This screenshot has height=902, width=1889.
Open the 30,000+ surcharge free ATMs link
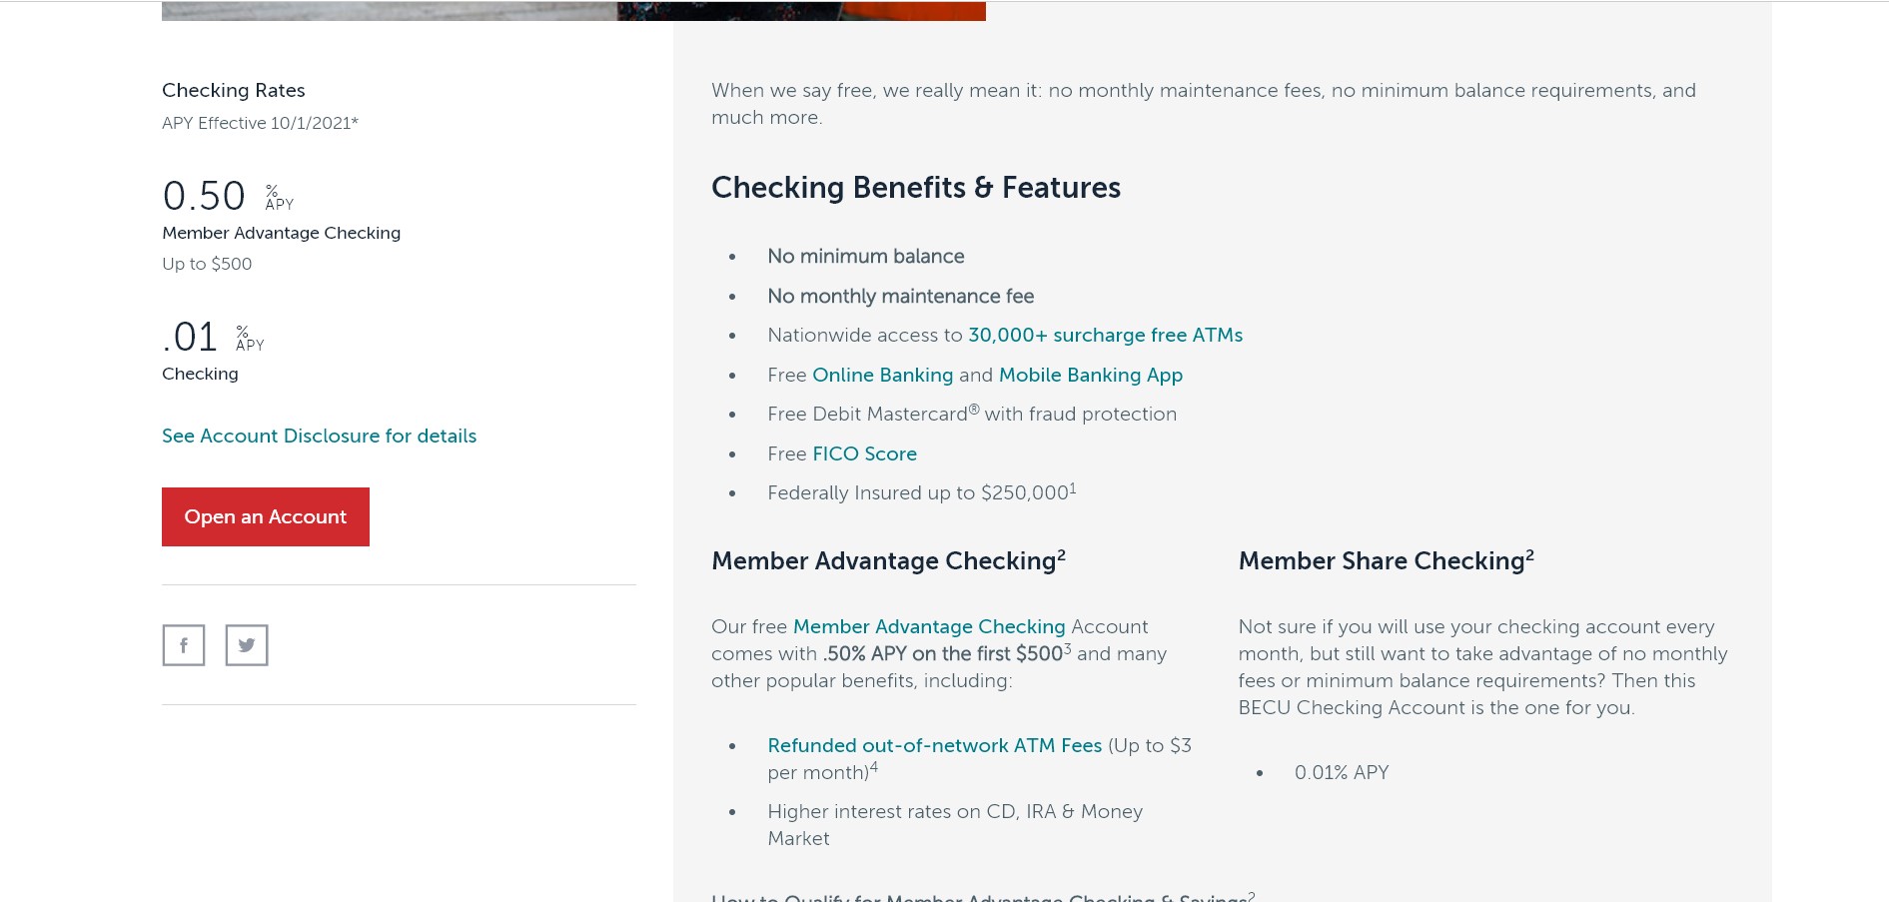[1106, 336]
